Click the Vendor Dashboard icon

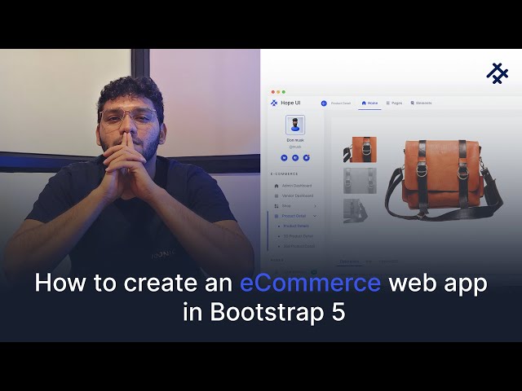276,195
